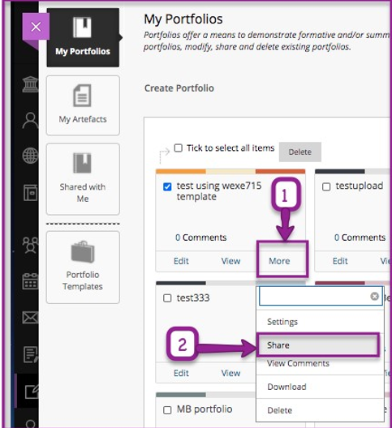This screenshot has height=428, width=392.
Task: Clear the menu search field with the x icon
Action: (374, 296)
